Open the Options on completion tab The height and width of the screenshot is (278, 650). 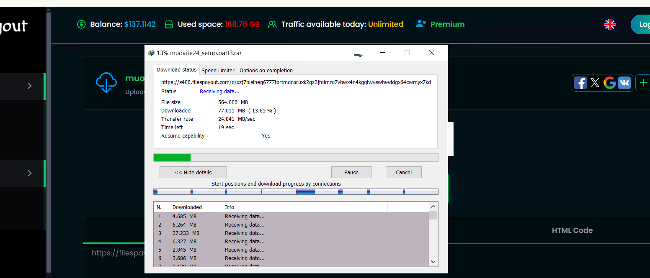[266, 70]
